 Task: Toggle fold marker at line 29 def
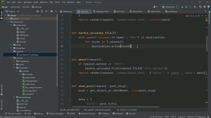[x=71, y=33]
